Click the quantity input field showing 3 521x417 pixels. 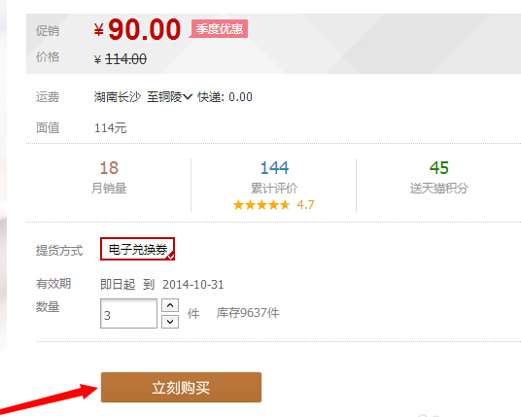[x=128, y=313]
